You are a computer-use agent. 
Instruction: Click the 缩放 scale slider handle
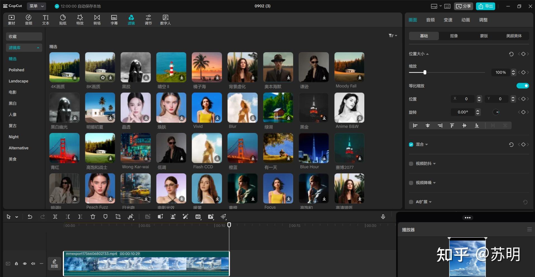pyautogui.click(x=425, y=72)
